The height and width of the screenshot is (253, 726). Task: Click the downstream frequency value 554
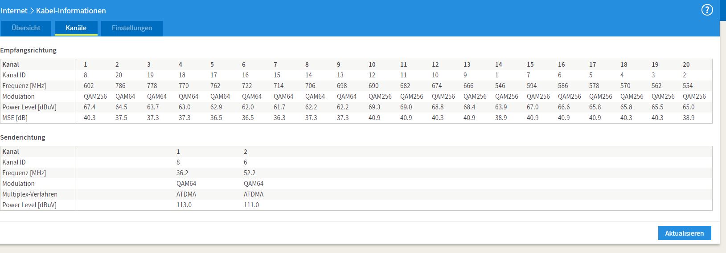point(688,86)
